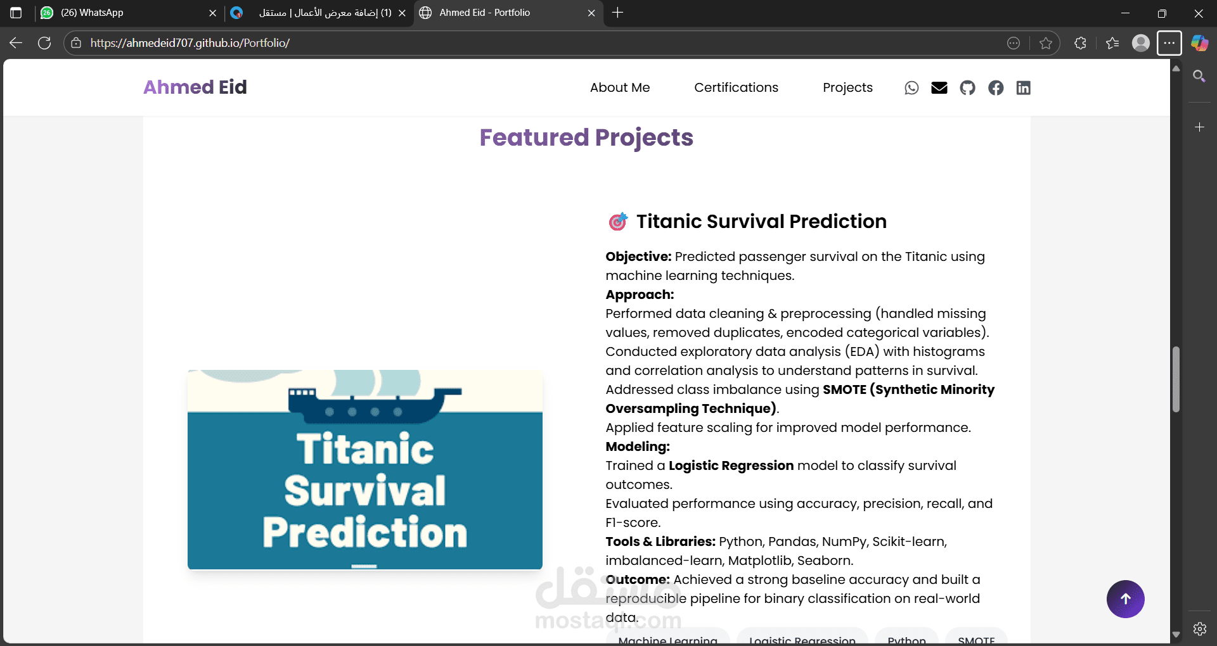Click the address bar feedback face icon

(x=1014, y=43)
